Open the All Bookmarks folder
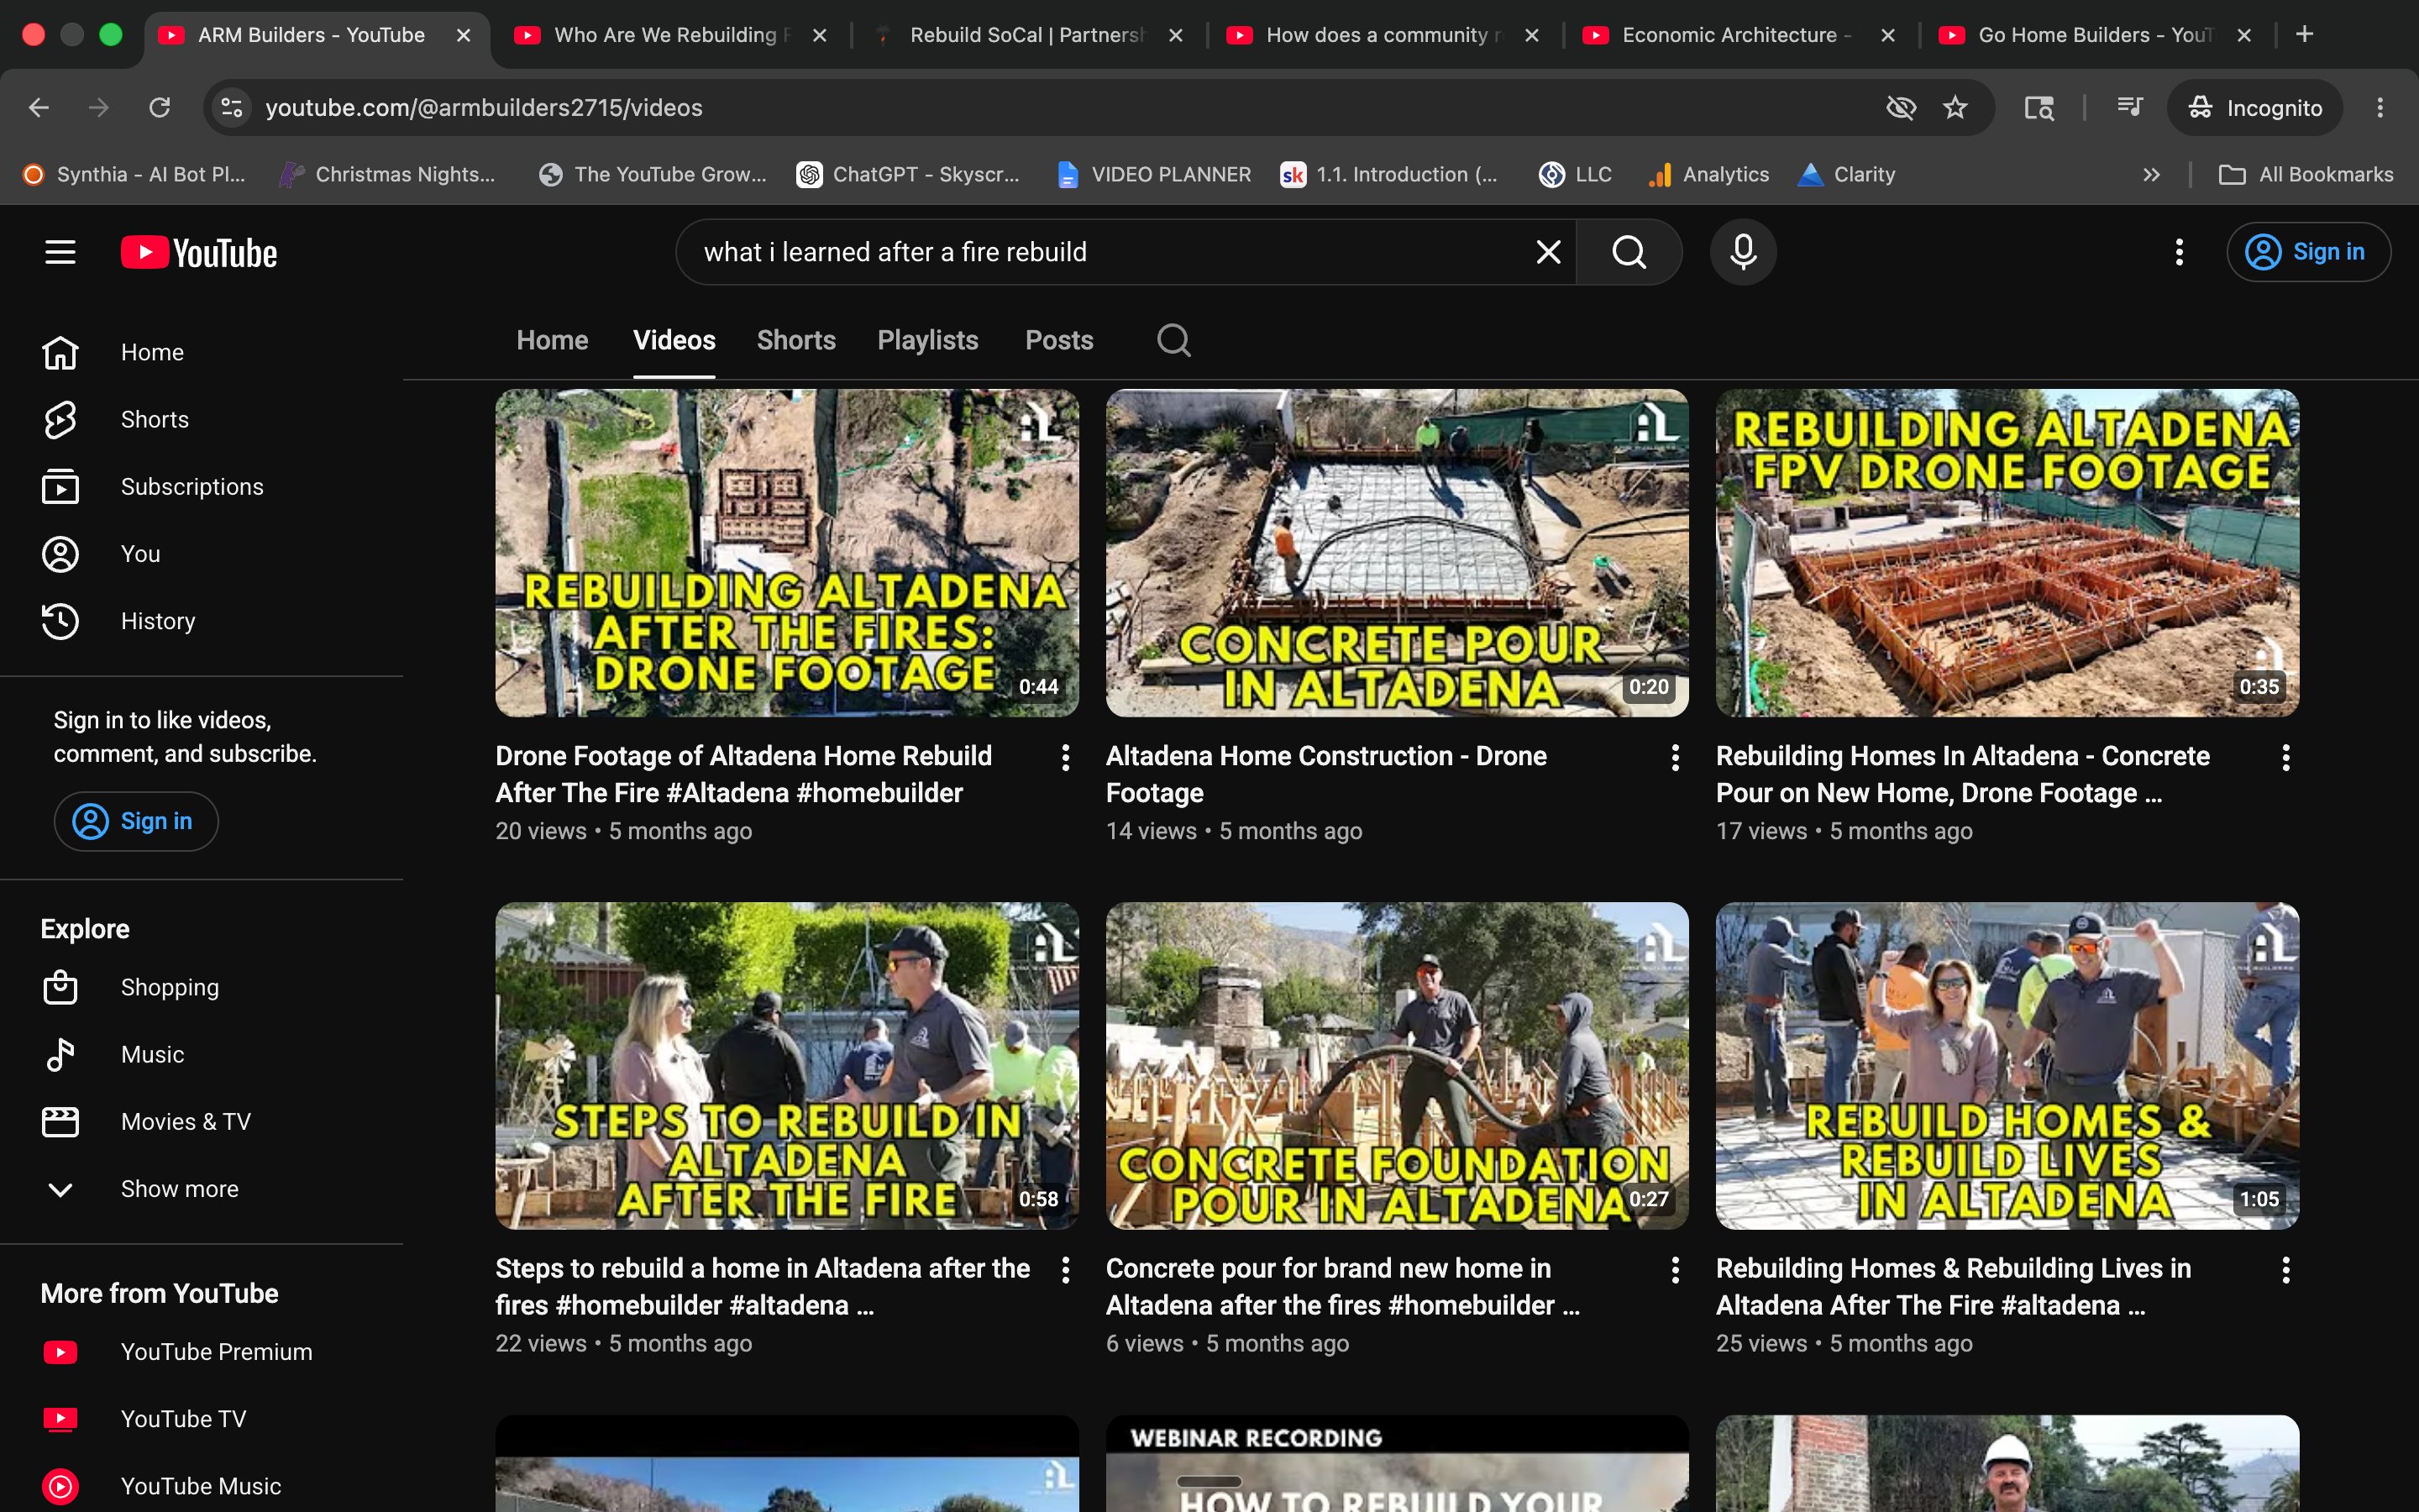The width and height of the screenshot is (2419, 1512). coord(2306,175)
